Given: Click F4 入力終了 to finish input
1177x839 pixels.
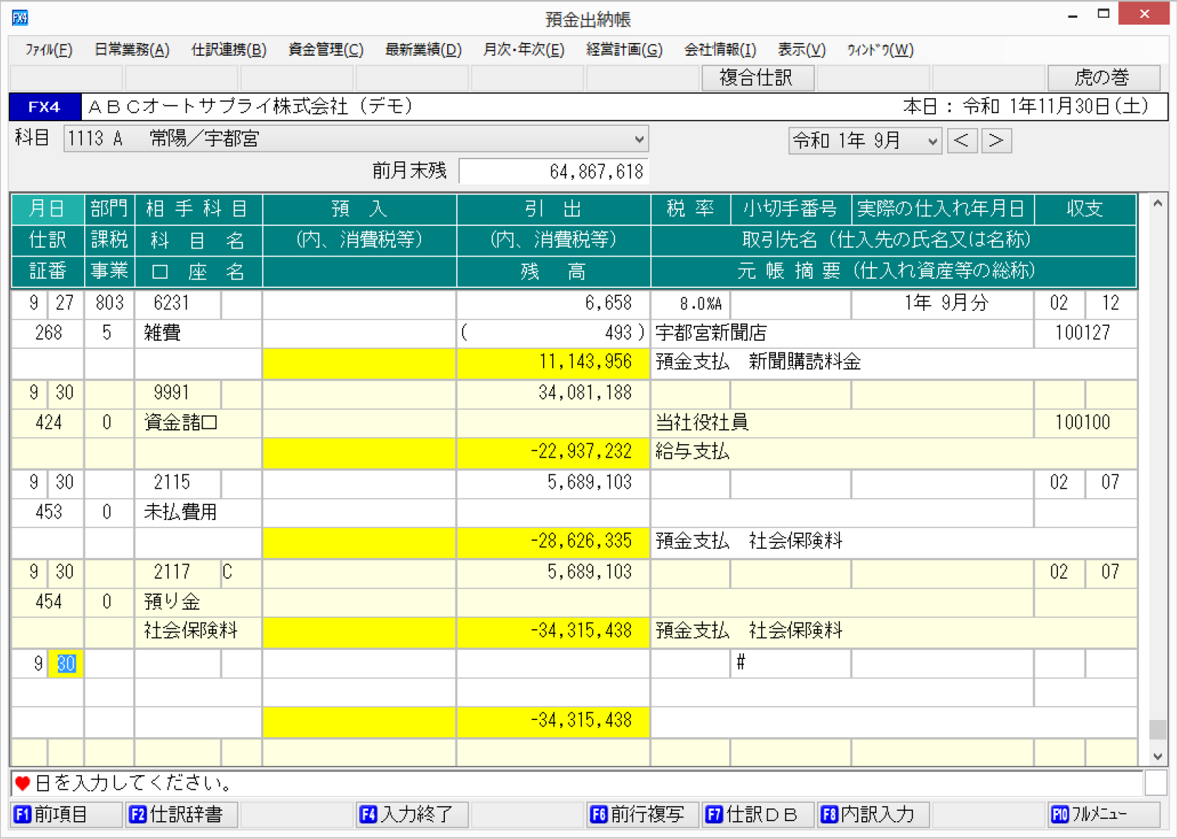Looking at the screenshot, I should pos(412,814).
